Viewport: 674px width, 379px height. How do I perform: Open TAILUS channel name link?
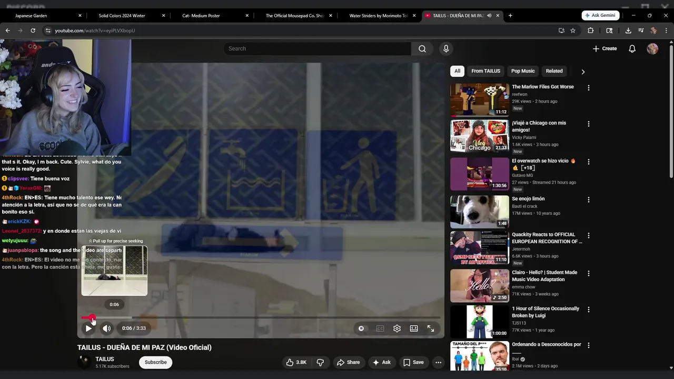pos(105,359)
